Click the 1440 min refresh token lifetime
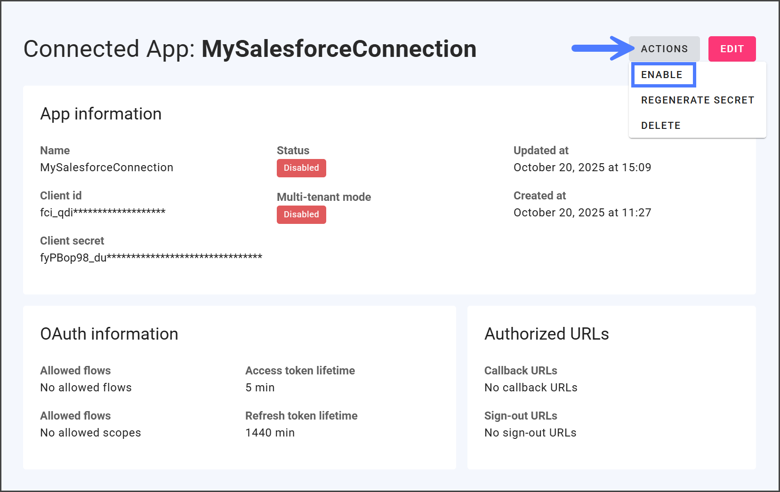 270,433
